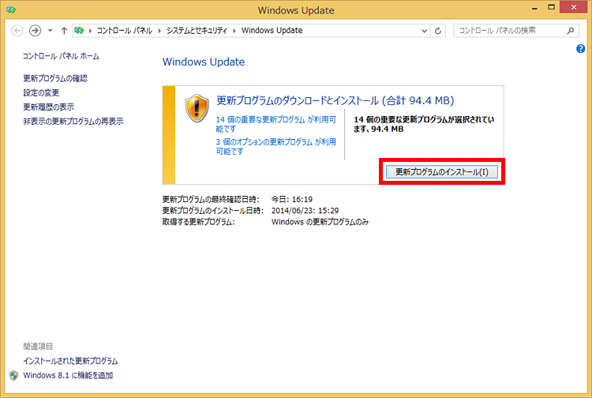Click the 今日: 16:19 last check time
Image resolution: width=592 pixels, height=398 pixels.
pos(292,199)
